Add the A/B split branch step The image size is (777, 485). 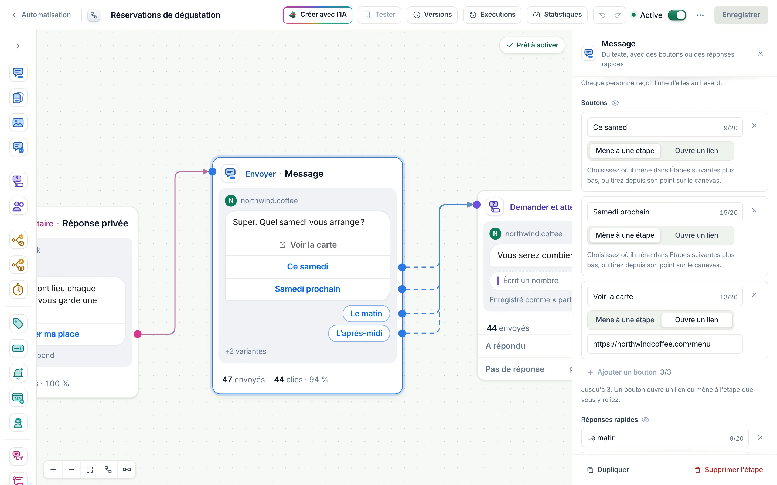(18, 265)
